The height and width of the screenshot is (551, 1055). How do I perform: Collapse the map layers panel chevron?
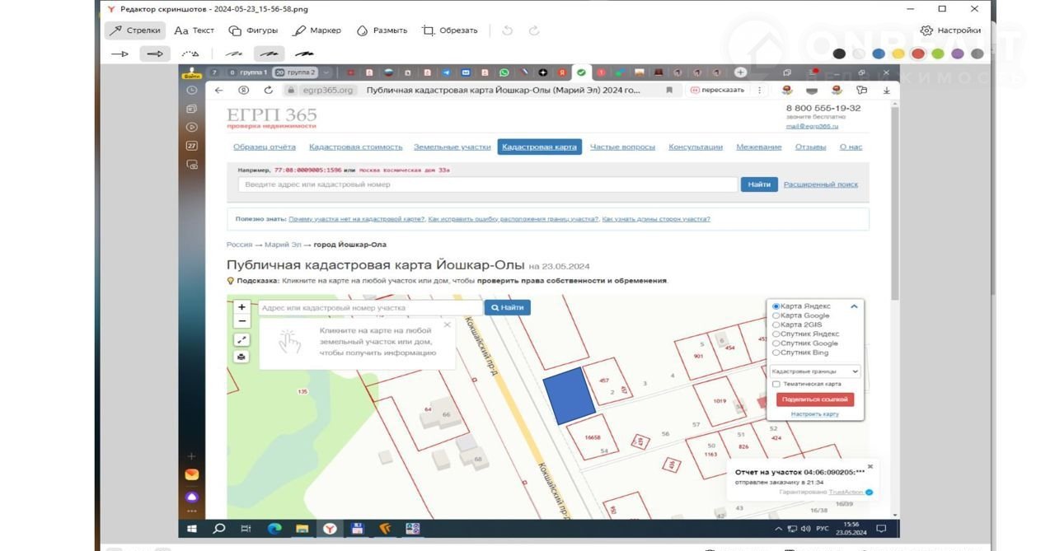click(x=854, y=306)
